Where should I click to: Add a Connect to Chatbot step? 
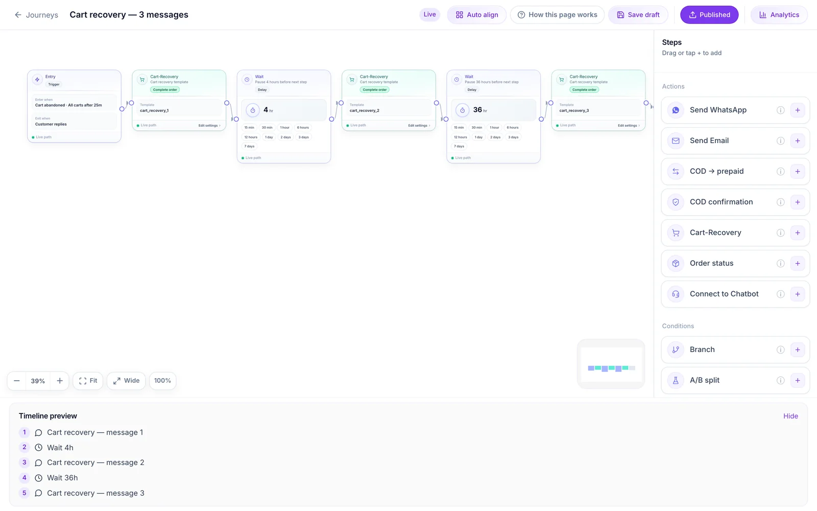798,294
